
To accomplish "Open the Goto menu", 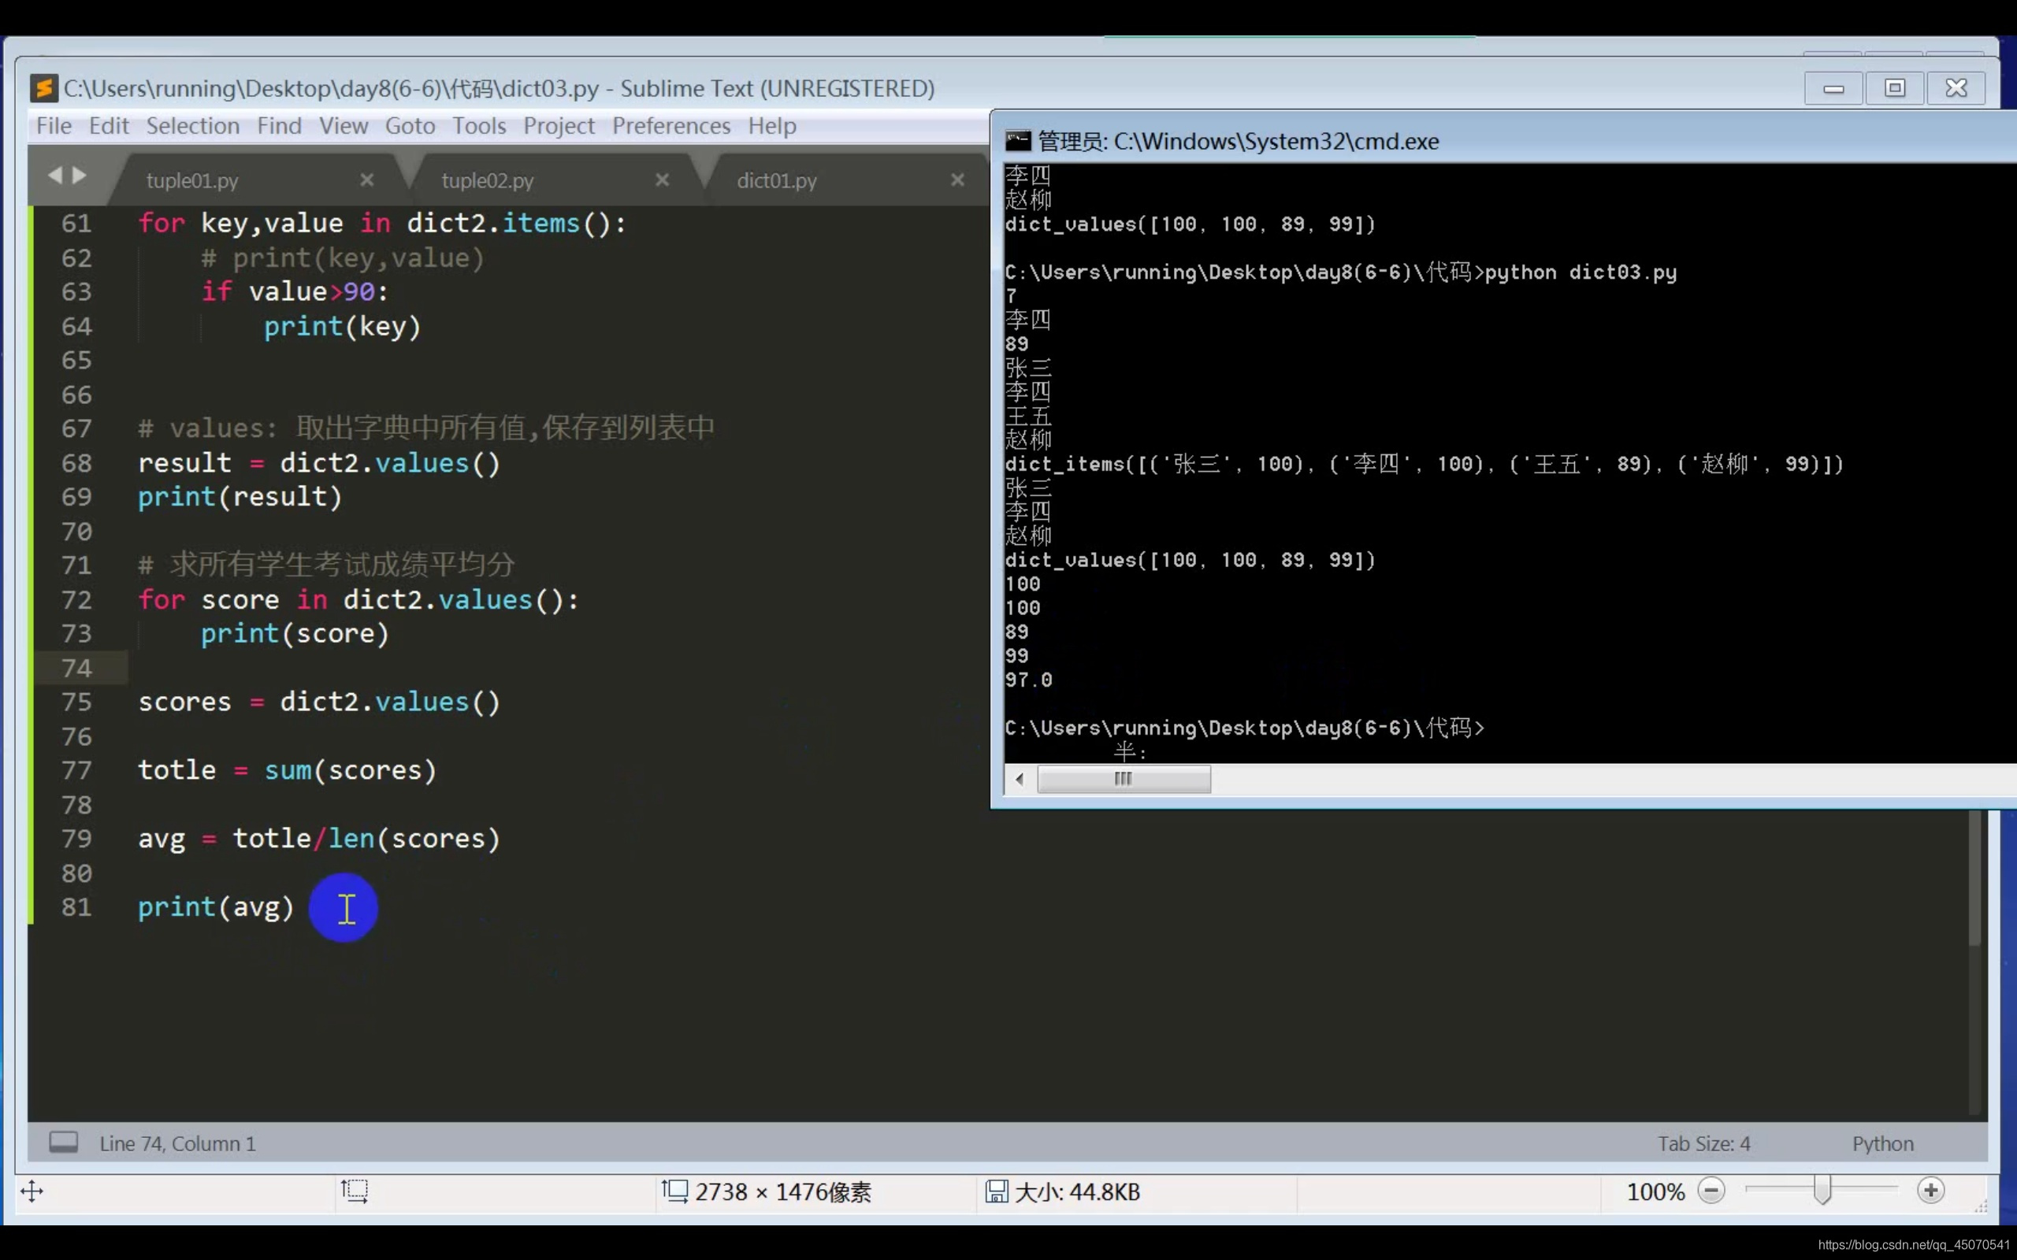I will 409,126.
